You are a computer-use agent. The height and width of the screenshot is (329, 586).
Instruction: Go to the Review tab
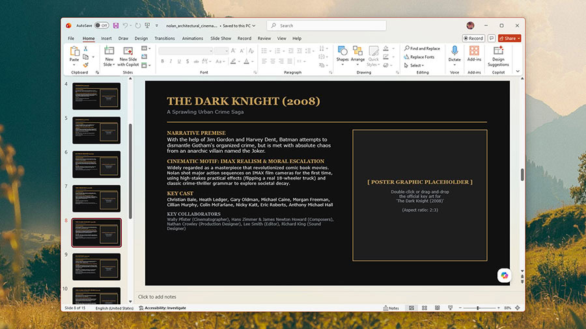tap(264, 38)
